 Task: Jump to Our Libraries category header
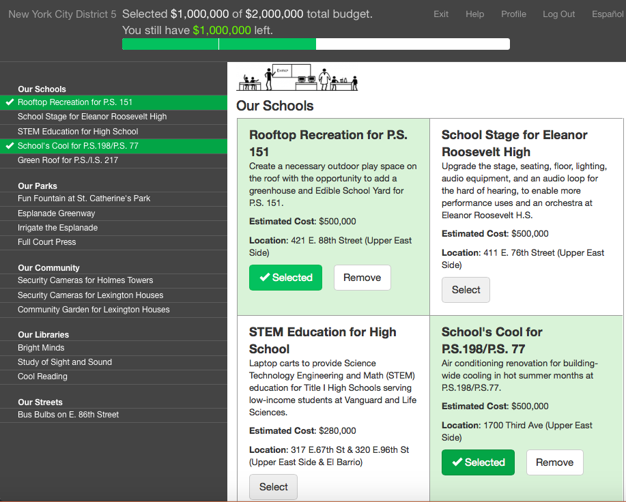pos(43,335)
